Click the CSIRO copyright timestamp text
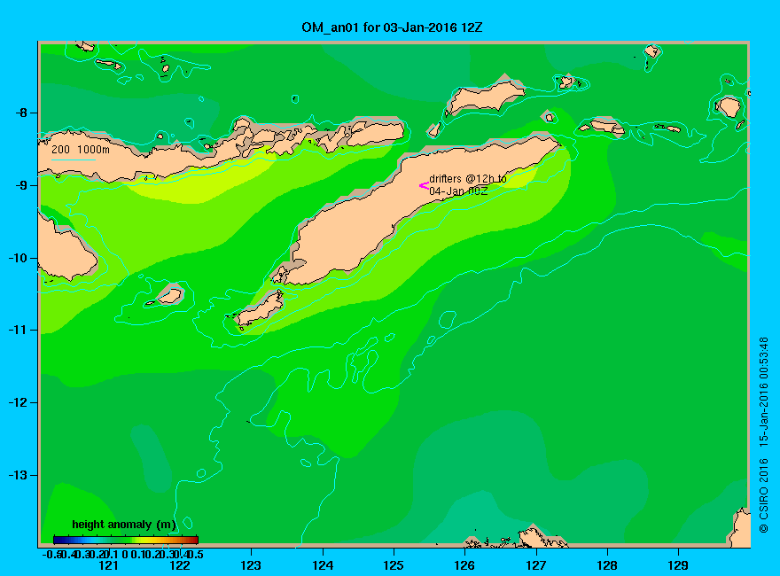This screenshot has width=780, height=576. [763, 435]
